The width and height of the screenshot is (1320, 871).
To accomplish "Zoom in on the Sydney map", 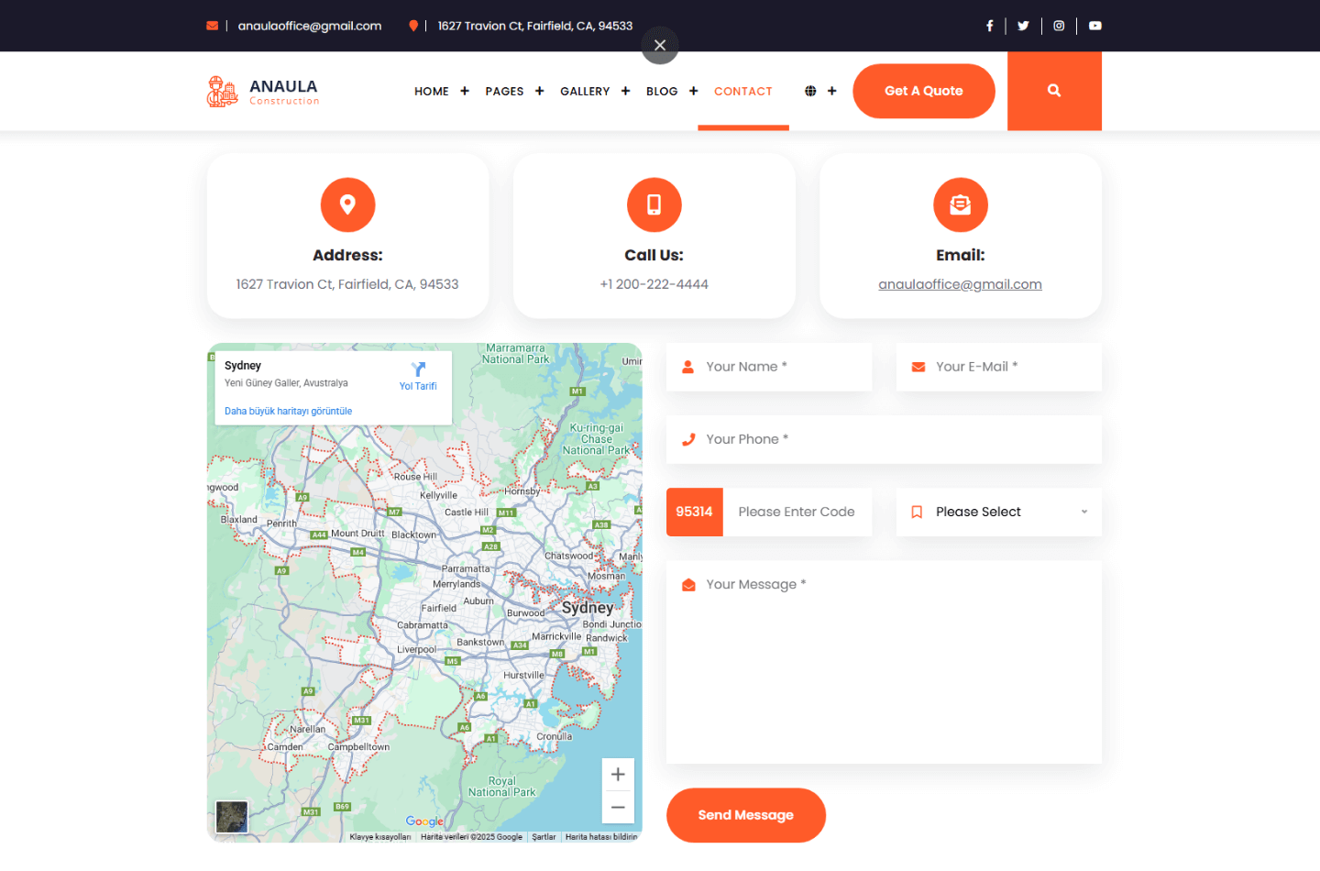I will [618, 775].
